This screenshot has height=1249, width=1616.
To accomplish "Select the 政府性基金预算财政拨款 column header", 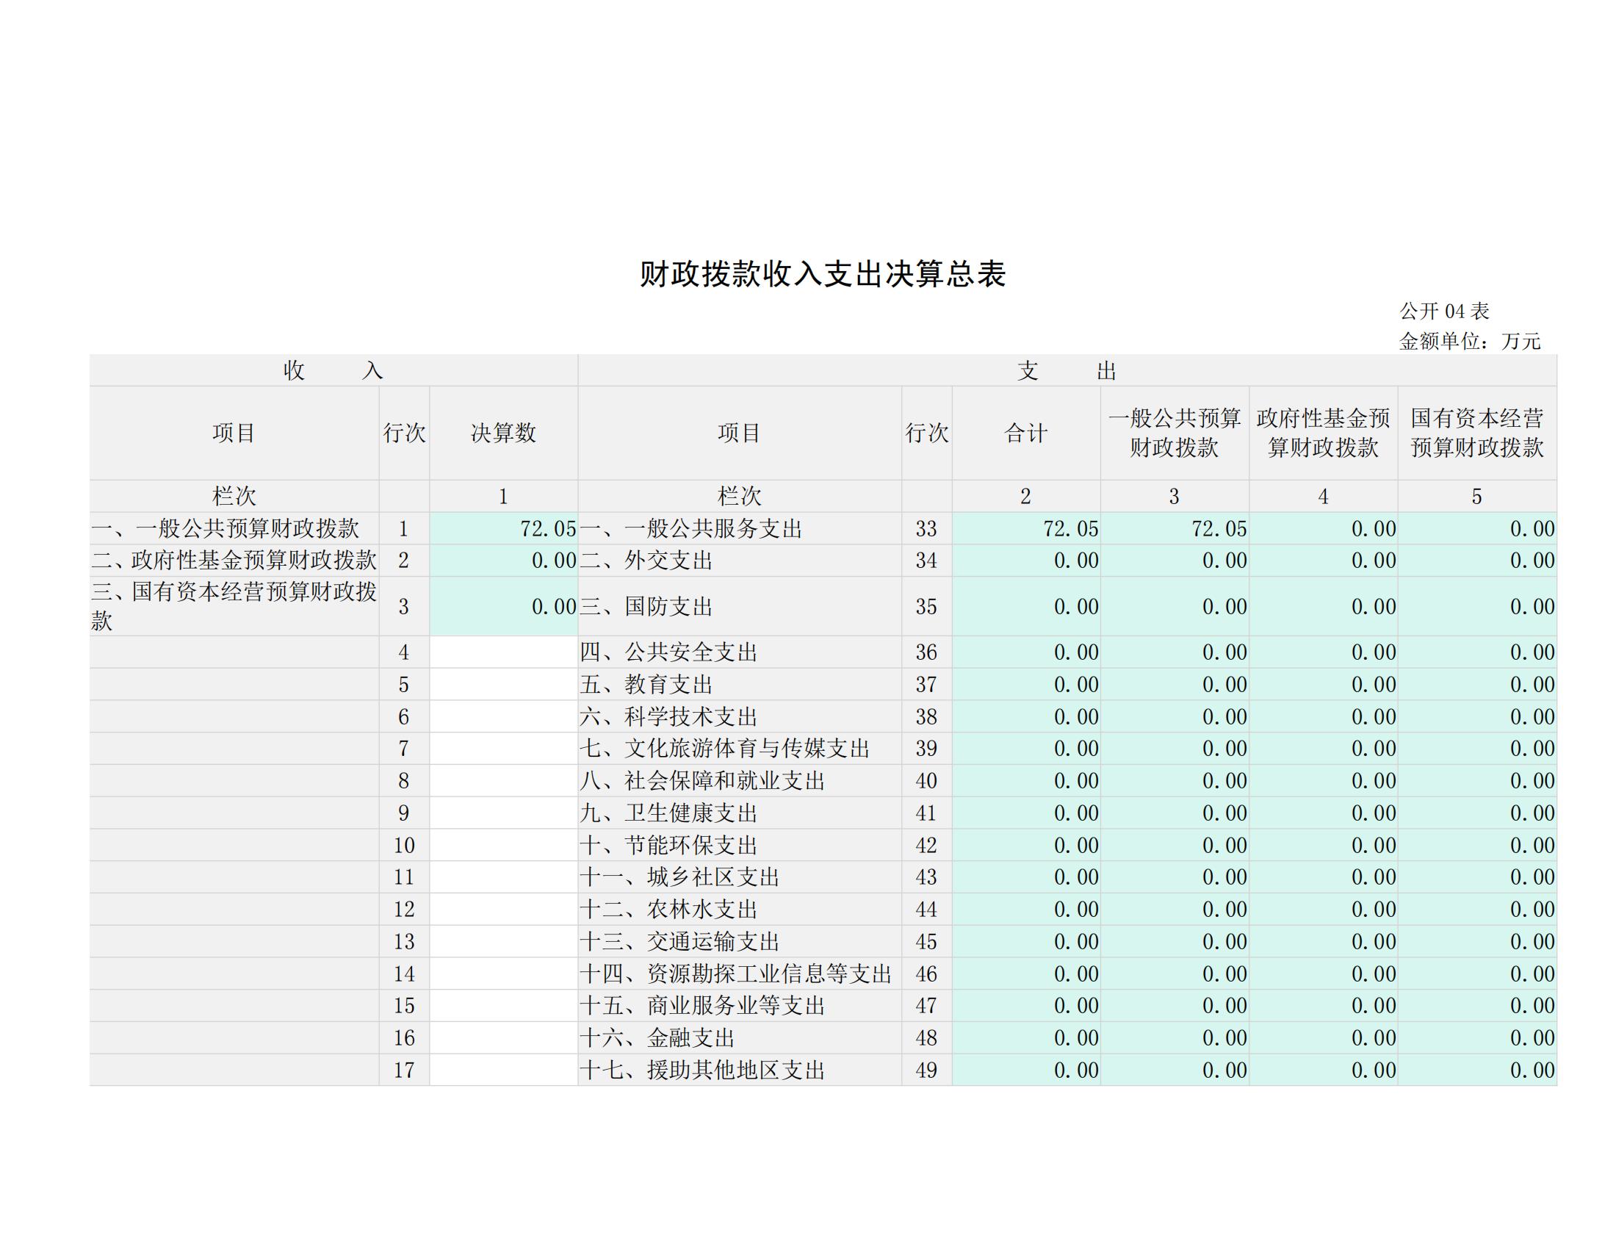I will 1324,433.
